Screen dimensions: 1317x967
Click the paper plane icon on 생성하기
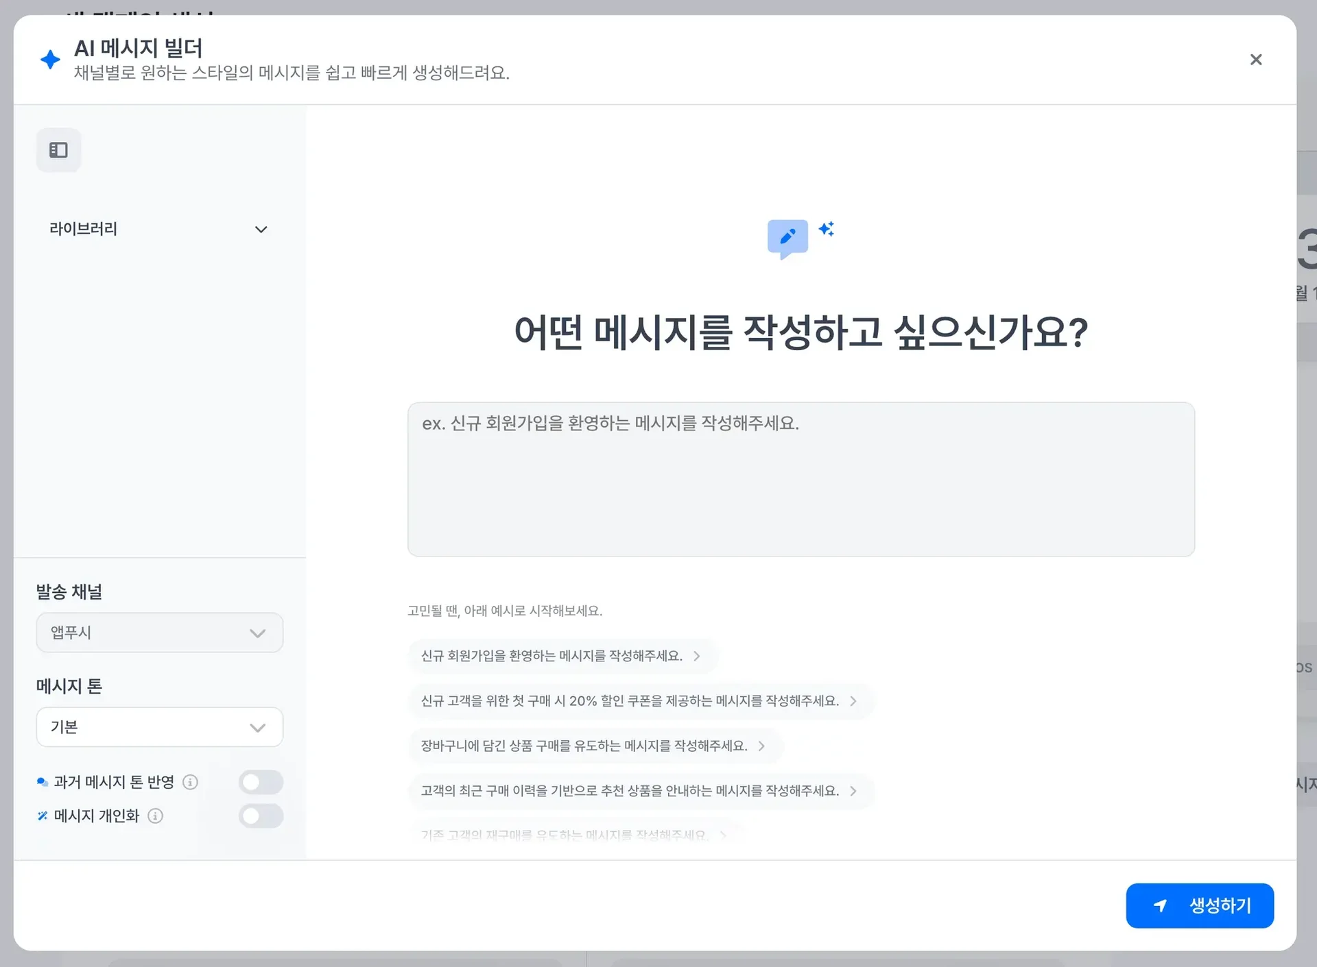pyautogui.click(x=1161, y=905)
